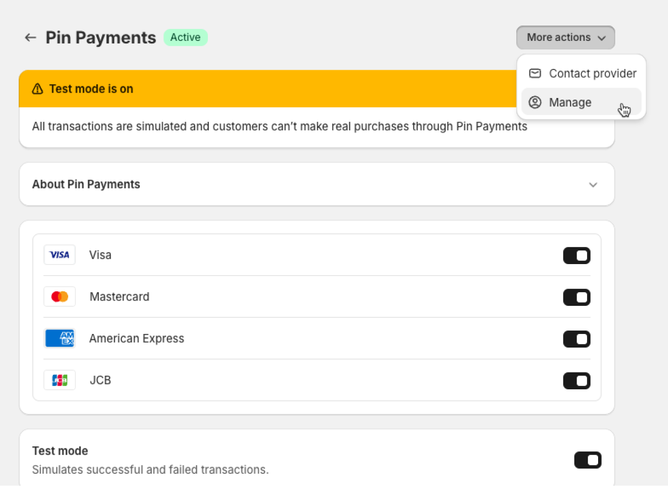Image resolution: width=668 pixels, height=486 pixels.
Task: Select Contact provider from the menu
Action: tap(581, 73)
